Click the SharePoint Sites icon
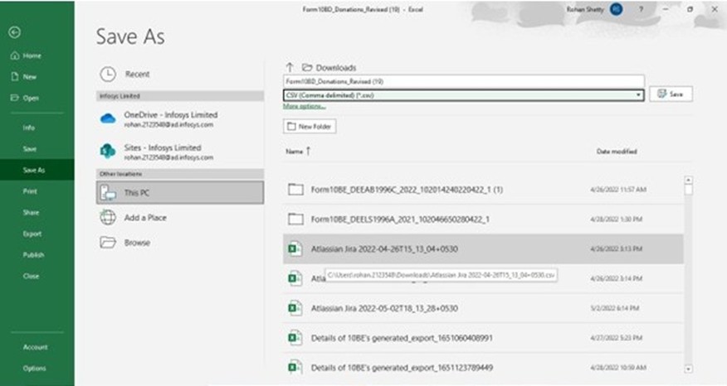This screenshot has width=727, height=386. click(x=108, y=151)
